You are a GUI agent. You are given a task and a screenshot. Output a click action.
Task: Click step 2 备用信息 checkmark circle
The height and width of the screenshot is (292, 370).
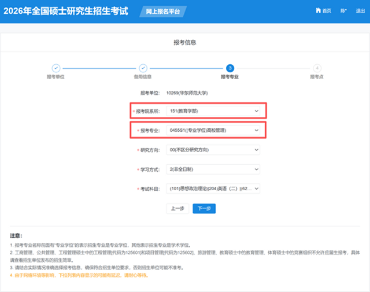143,68
